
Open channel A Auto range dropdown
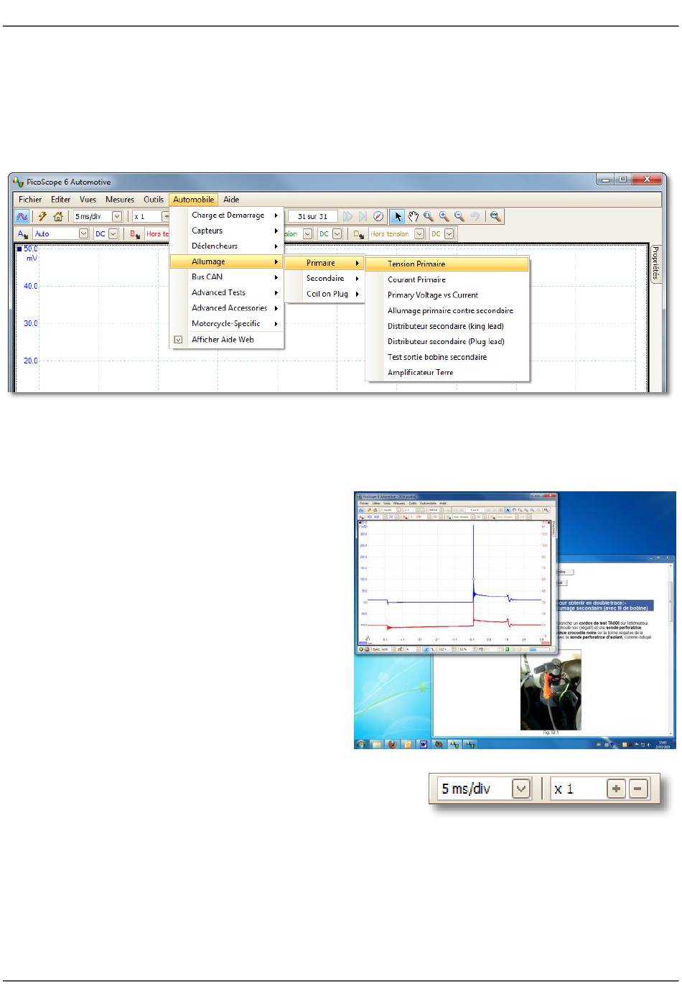coord(83,233)
